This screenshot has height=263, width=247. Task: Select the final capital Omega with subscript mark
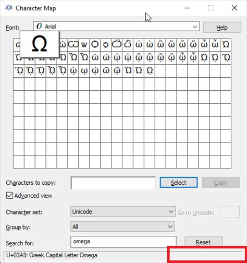pyautogui.click(x=150, y=70)
